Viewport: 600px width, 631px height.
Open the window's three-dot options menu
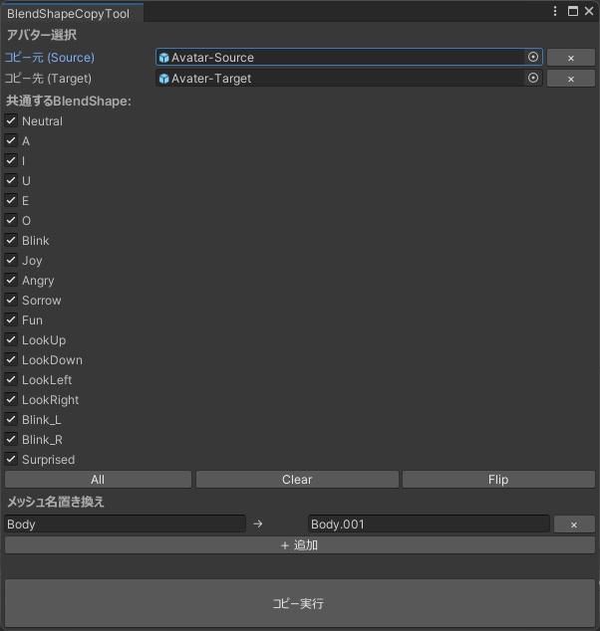555,11
